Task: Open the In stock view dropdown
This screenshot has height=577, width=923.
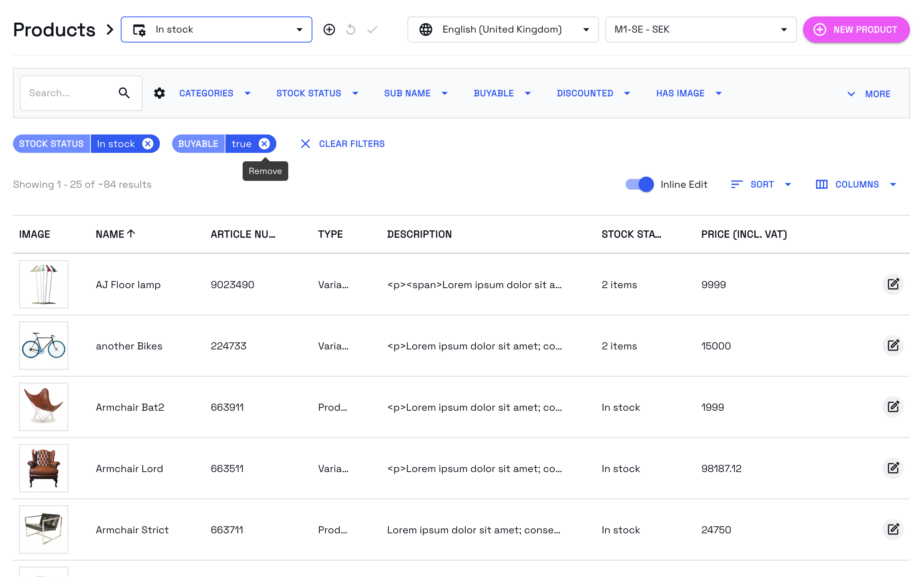Action: pyautogui.click(x=216, y=30)
